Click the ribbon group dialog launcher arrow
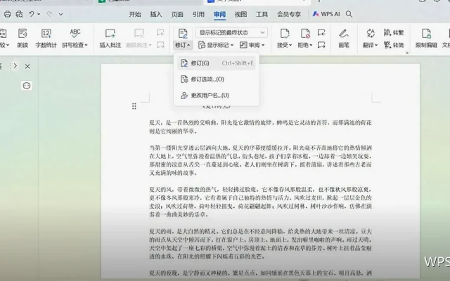 pos(407,53)
